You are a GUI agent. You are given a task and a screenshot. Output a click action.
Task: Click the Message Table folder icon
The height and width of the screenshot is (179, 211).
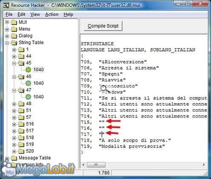(x=14, y=158)
